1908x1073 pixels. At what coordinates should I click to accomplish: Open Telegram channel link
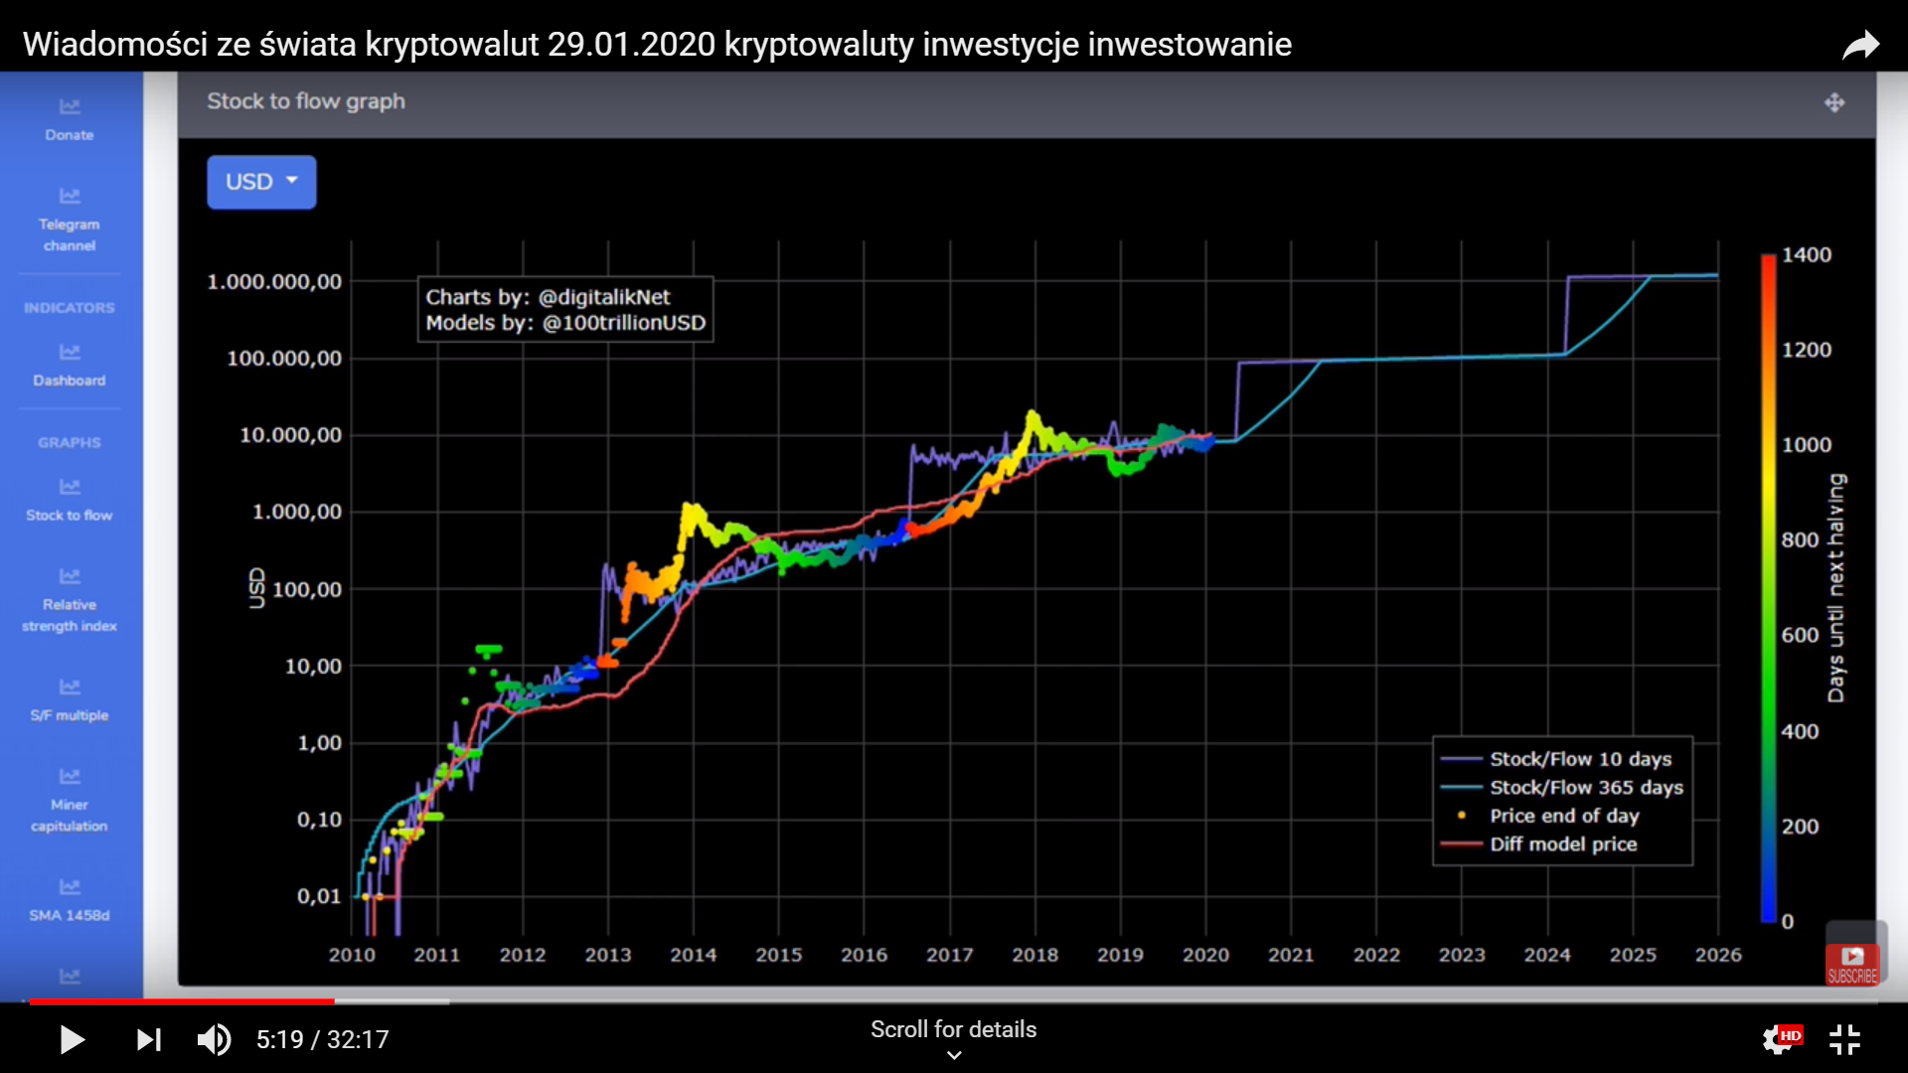[70, 235]
